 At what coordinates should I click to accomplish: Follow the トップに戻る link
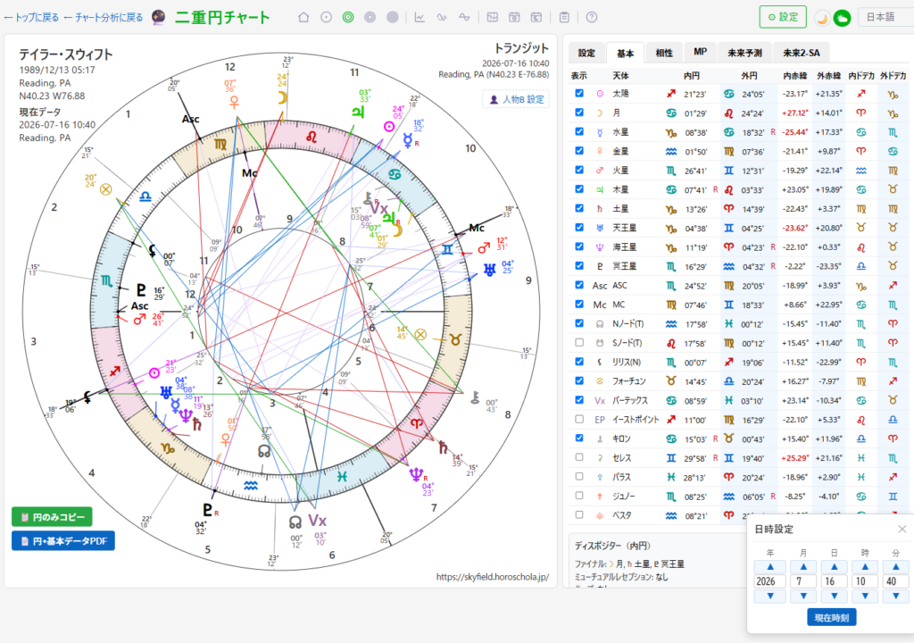pyautogui.click(x=31, y=18)
